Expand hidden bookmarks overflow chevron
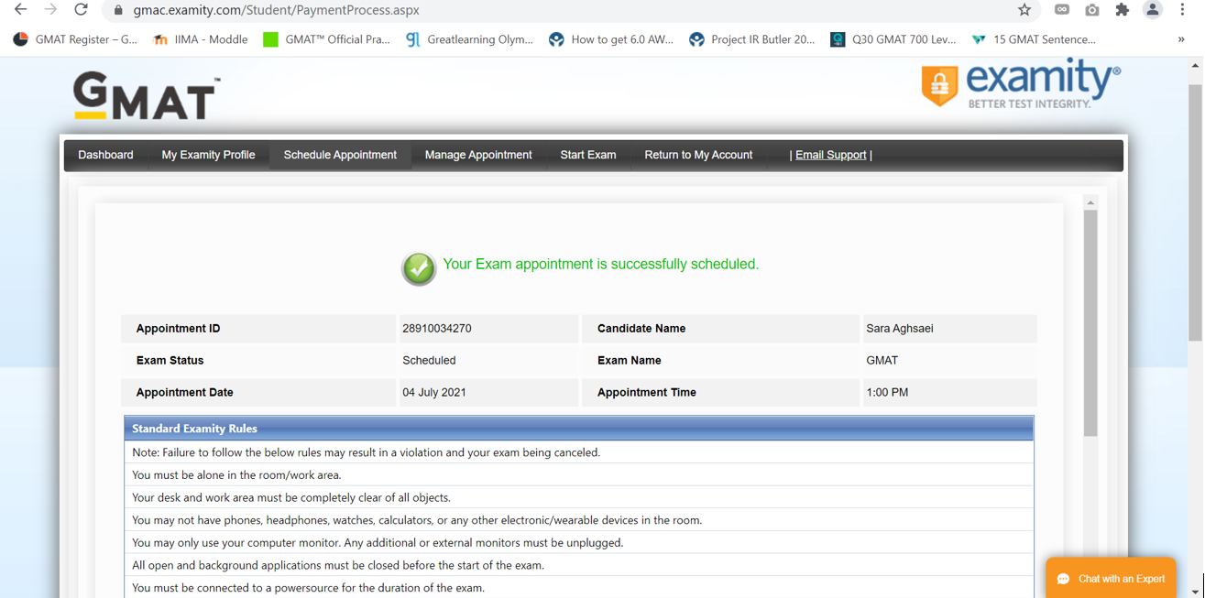The image size is (1205, 598). click(1181, 39)
